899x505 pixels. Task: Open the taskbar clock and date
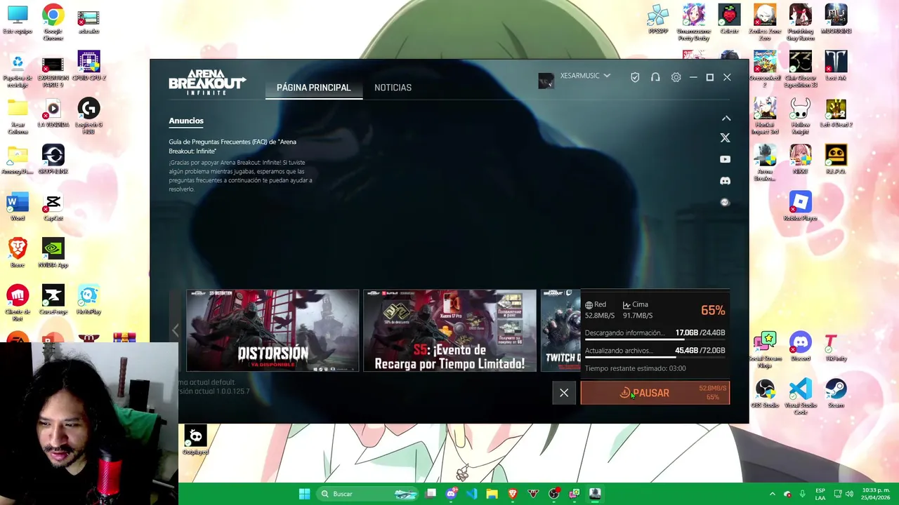coord(876,494)
